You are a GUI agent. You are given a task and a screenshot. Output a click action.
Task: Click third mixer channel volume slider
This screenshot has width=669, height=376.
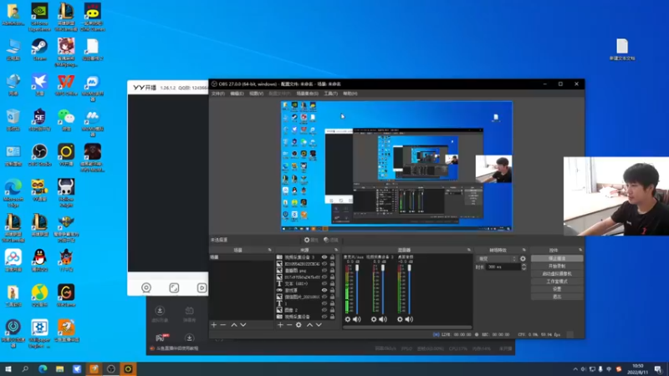(x=409, y=289)
